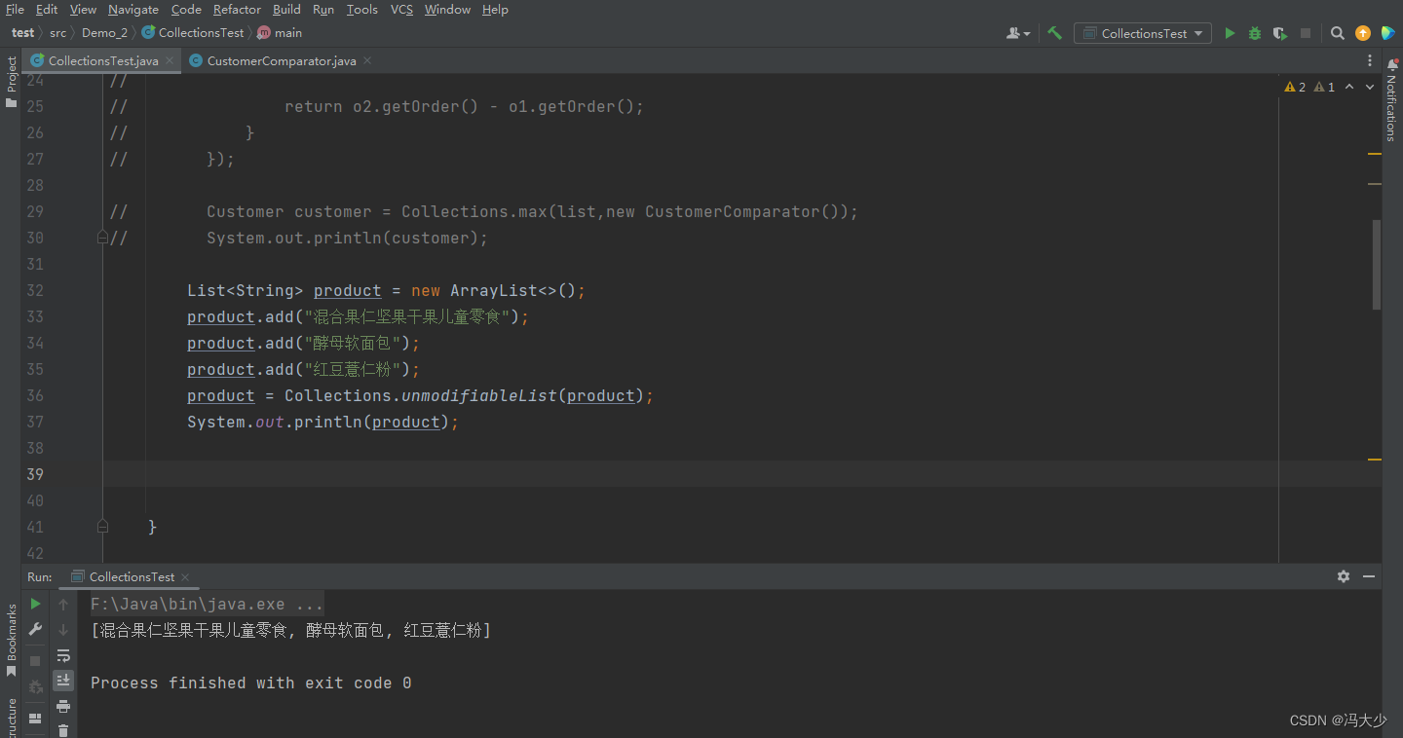Open the Help menu
The image size is (1403, 738).
pyautogui.click(x=495, y=9)
